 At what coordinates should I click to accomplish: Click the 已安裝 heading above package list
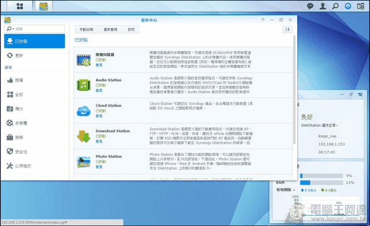(81, 40)
